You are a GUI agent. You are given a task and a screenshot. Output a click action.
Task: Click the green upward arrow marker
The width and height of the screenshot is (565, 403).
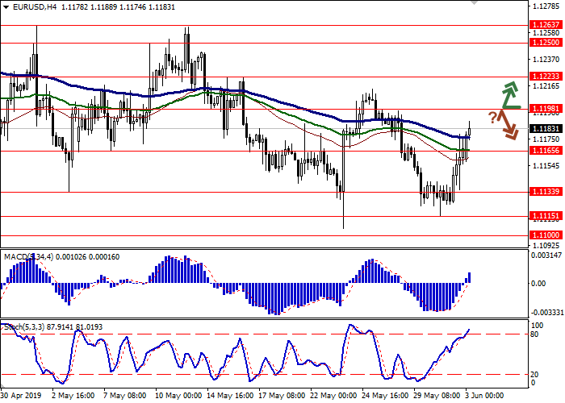pyautogui.click(x=510, y=94)
